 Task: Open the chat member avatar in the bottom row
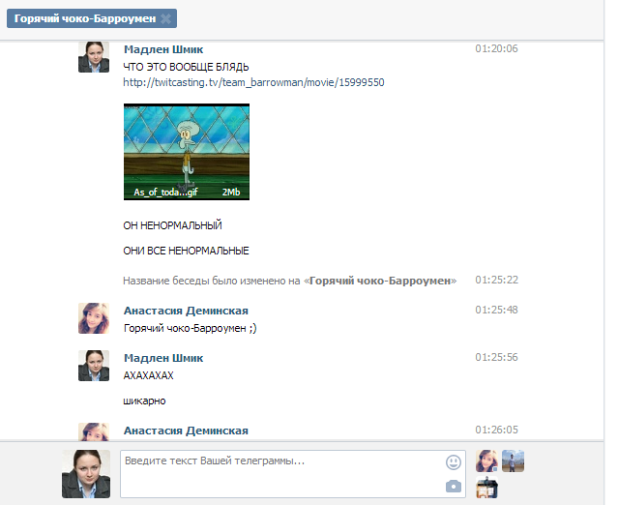(486, 487)
